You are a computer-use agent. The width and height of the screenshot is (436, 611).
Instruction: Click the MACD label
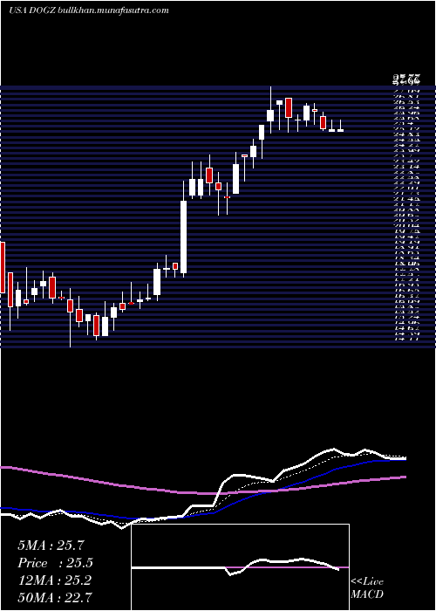tap(367, 594)
